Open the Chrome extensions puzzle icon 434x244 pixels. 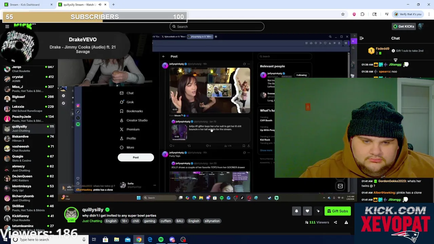(362, 14)
